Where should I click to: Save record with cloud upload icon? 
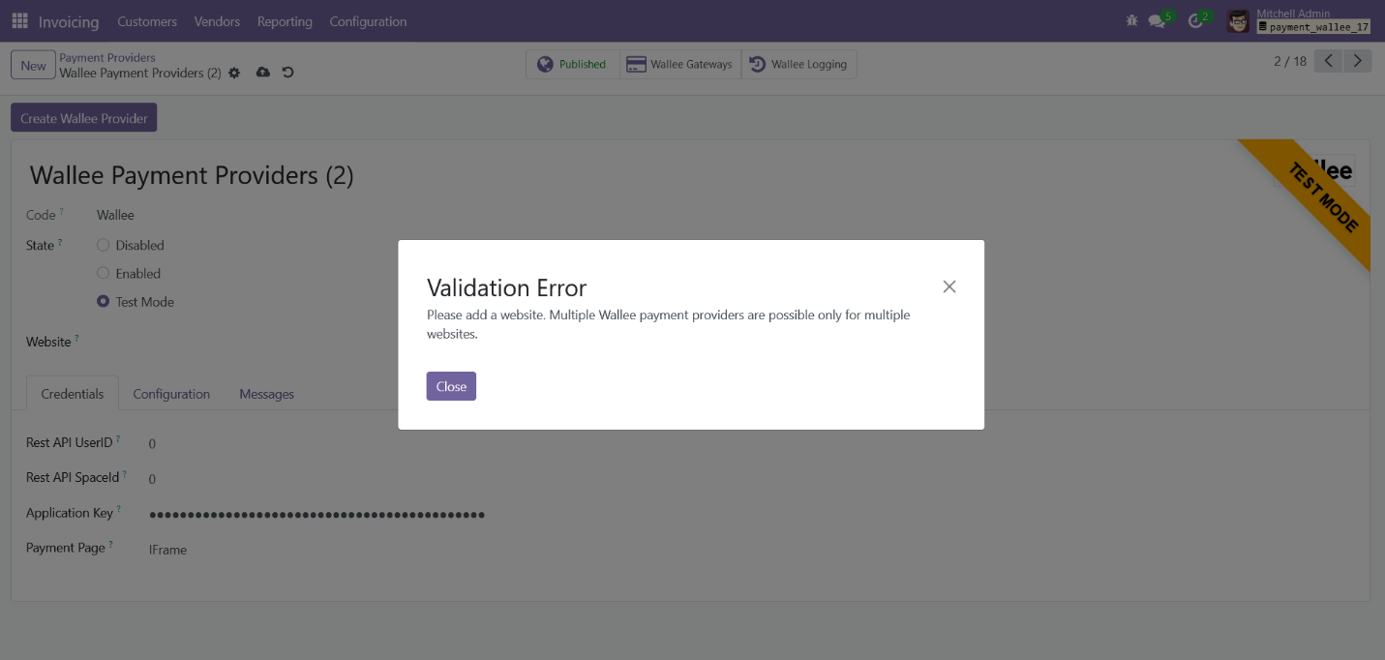click(x=262, y=73)
